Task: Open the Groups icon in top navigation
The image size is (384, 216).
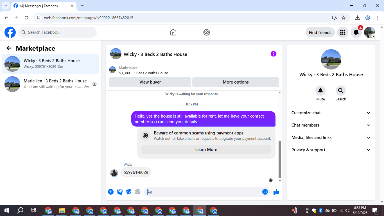Action: [207, 32]
